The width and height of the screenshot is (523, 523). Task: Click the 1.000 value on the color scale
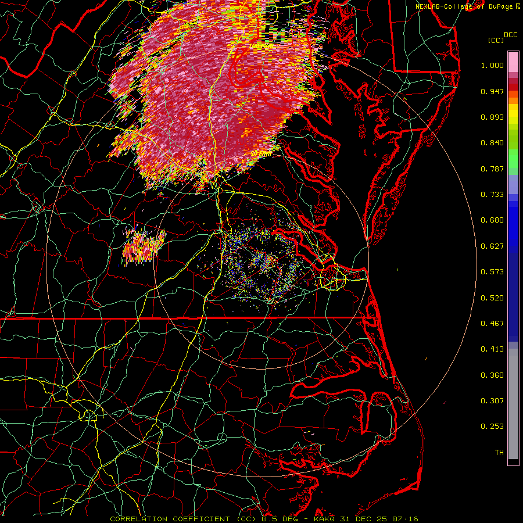tap(492, 65)
